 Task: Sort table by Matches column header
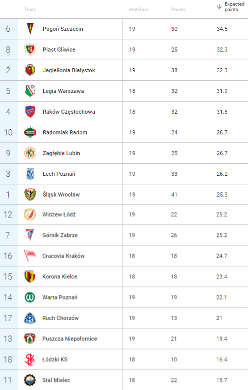point(139,10)
